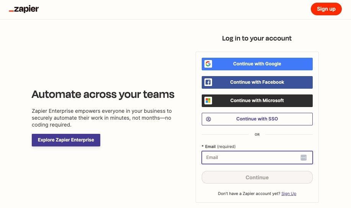Follow the Sign Up link below Continue
This screenshot has width=351, height=208.
pos(289,194)
